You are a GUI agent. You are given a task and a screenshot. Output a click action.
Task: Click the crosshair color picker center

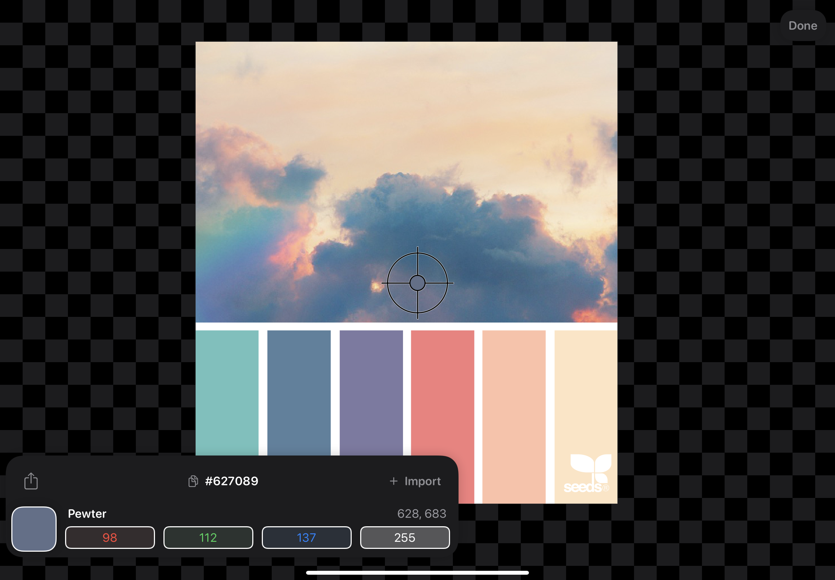(417, 283)
